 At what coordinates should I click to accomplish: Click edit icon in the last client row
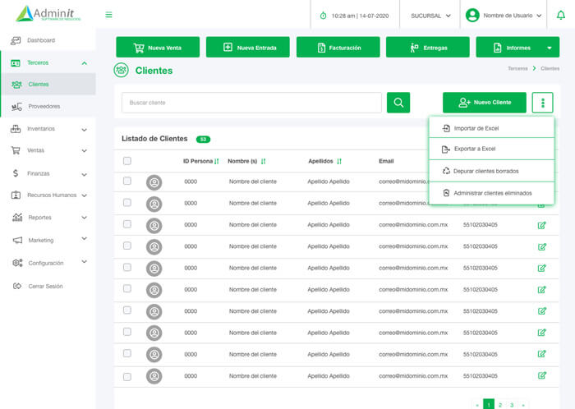[x=542, y=375]
